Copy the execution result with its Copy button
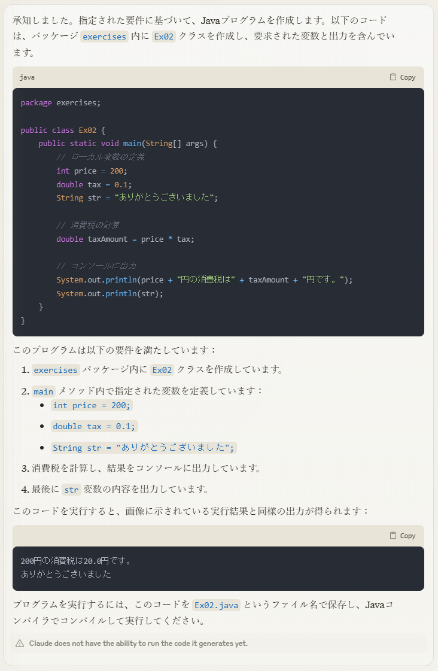This screenshot has height=671, width=438. [407, 536]
